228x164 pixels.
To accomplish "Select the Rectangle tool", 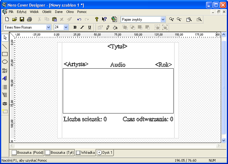I will (x=5, y=54).
